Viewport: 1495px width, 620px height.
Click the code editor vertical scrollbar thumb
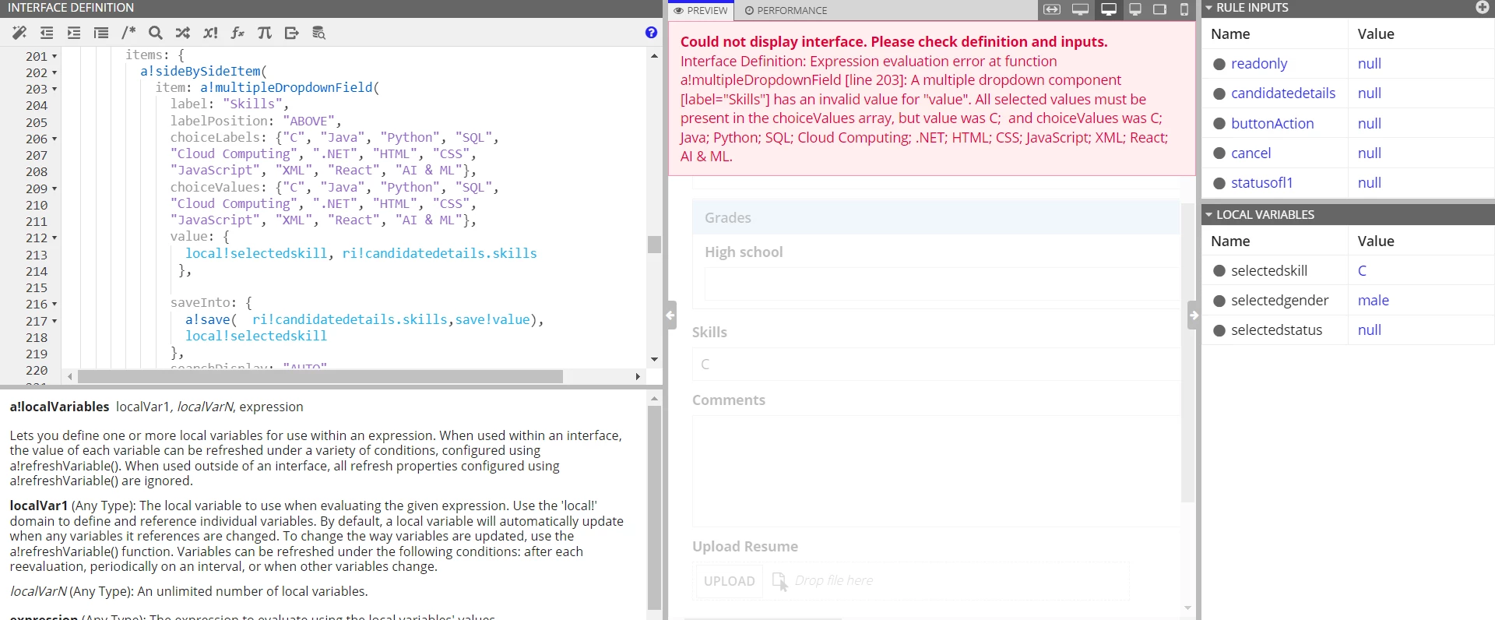(x=654, y=245)
